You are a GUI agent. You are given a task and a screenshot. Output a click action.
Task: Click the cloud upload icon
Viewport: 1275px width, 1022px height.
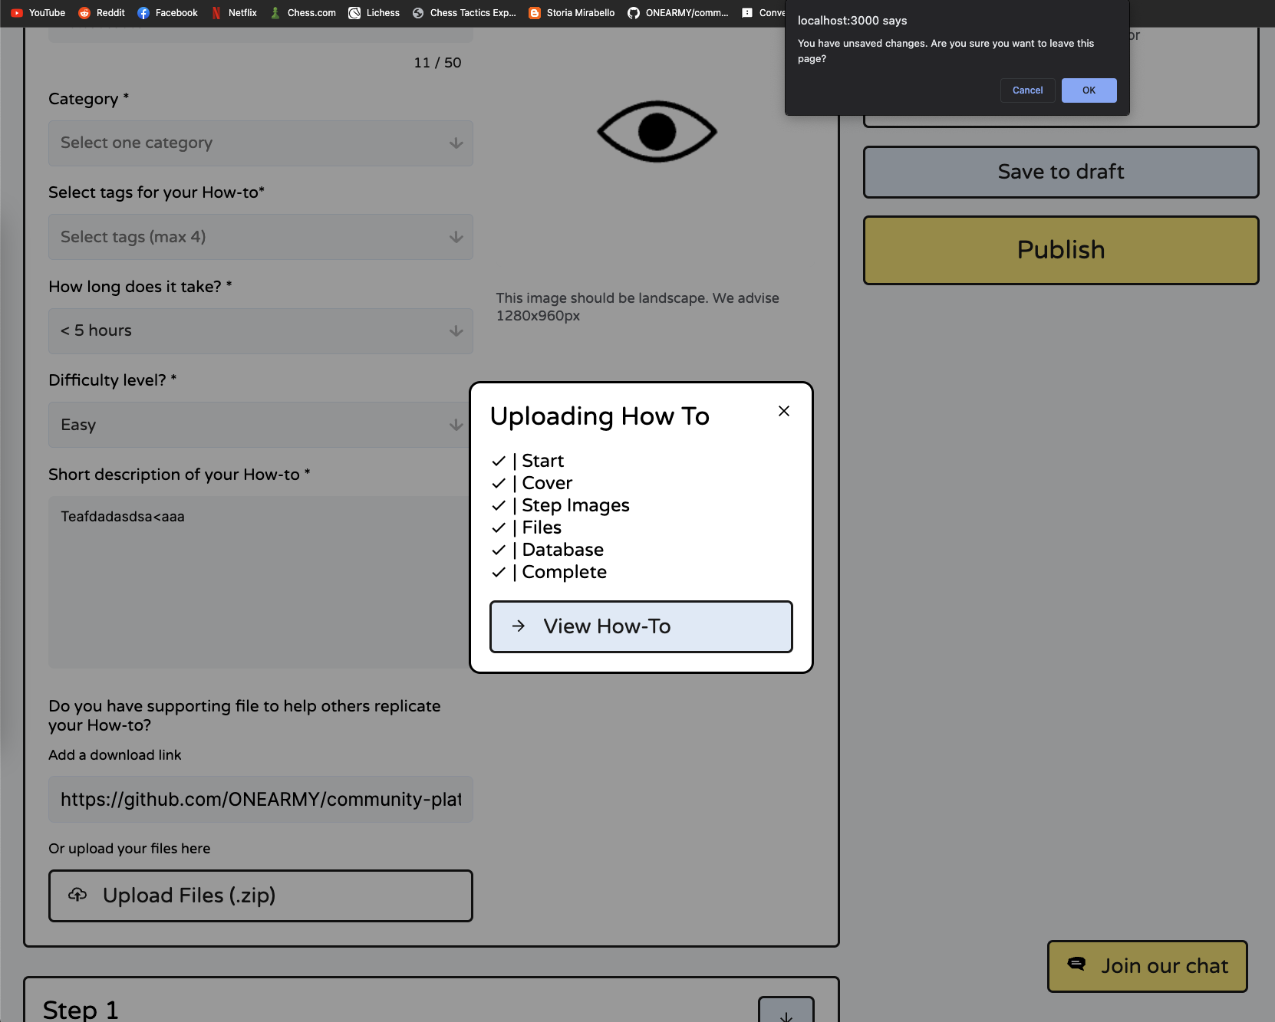(x=77, y=895)
